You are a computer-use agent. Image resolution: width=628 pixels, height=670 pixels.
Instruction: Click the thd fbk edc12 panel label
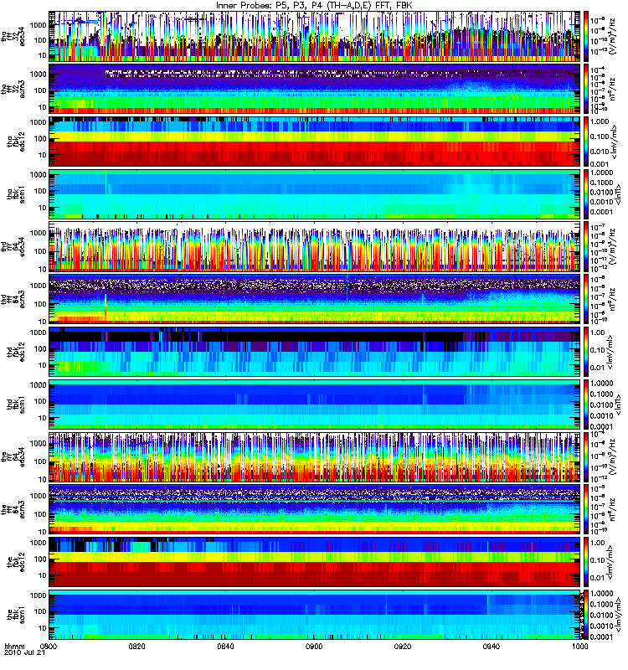click(x=16, y=352)
